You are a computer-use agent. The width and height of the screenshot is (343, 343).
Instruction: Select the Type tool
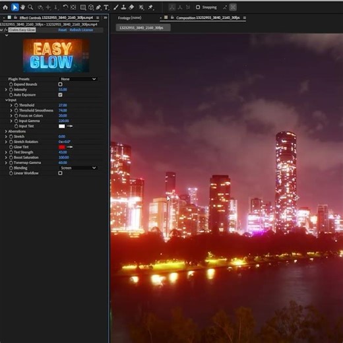[x=106, y=7]
